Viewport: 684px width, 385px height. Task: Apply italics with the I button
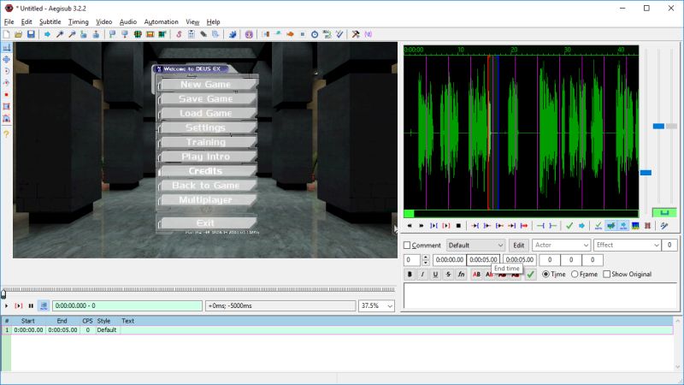point(422,274)
